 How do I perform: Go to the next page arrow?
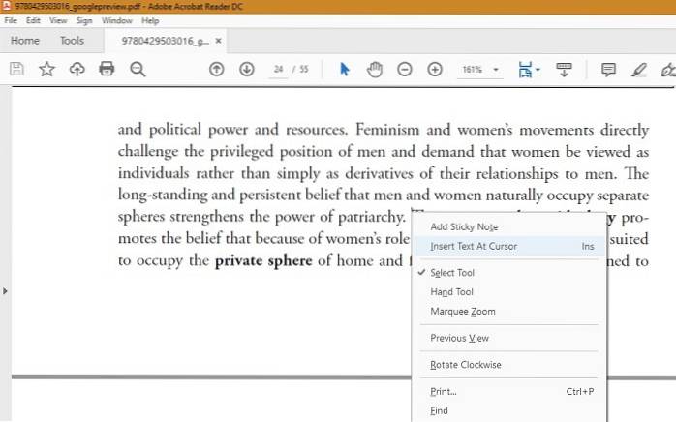tap(246, 70)
